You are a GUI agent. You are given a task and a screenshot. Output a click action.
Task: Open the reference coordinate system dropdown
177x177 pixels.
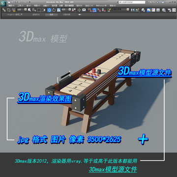pos(66,9)
